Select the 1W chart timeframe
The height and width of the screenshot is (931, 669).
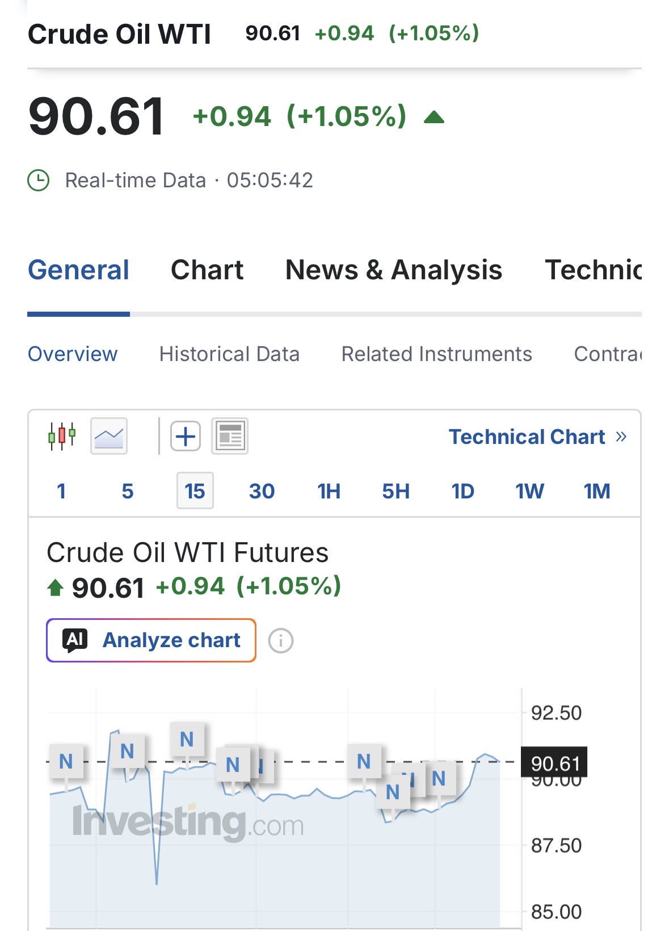point(529,491)
